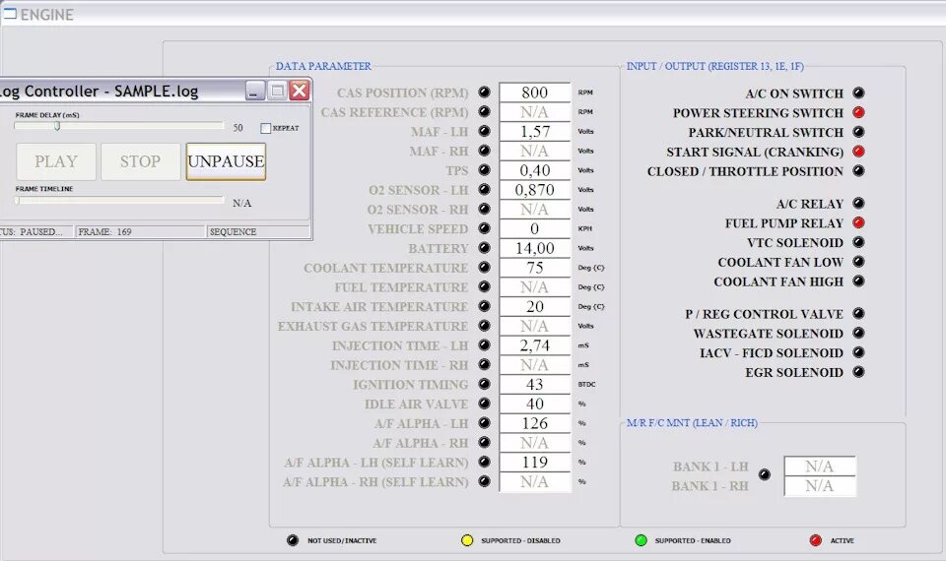Click the FUEL TEMPERATURE indicator light
946x561 pixels.
485,286
